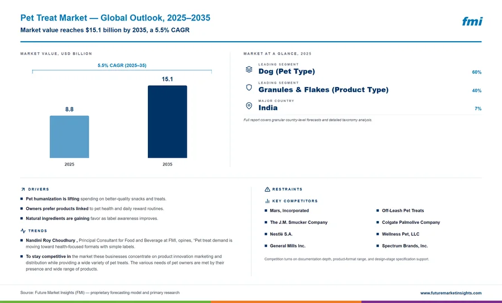Click the pulse icon next to Trends
Viewport: 502px width, 303px height.
pyautogui.click(x=23, y=231)
